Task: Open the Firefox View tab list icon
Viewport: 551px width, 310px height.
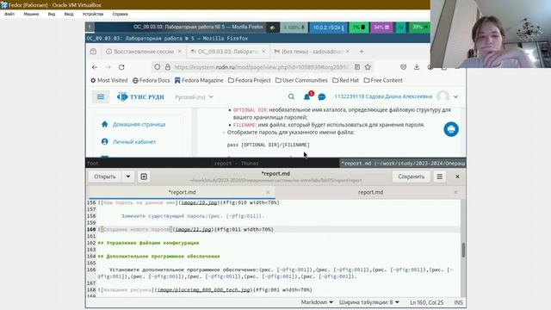Action: (x=93, y=52)
